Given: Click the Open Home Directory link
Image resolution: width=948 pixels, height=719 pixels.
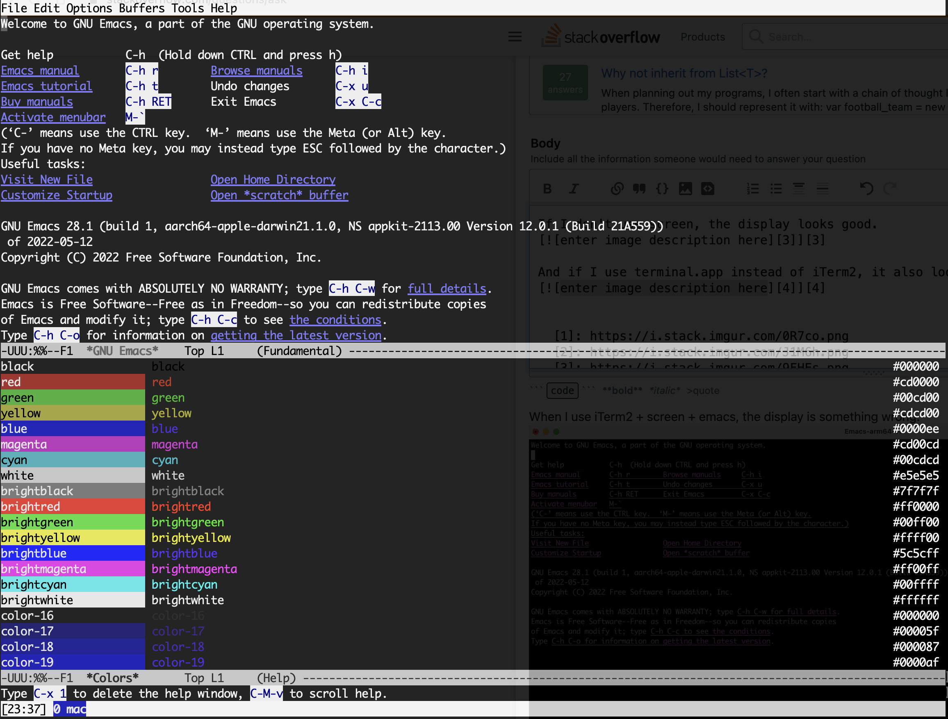Looking at the screenshot, I should point(273,179).
